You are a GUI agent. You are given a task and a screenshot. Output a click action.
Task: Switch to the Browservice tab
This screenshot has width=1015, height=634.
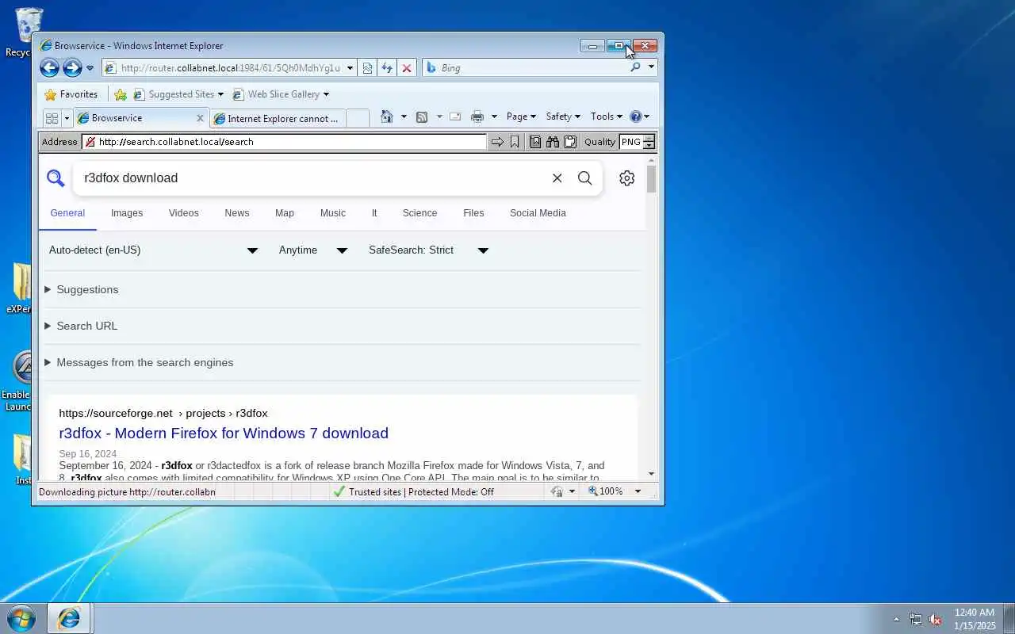pyautogui.click(x=135, y=118)
